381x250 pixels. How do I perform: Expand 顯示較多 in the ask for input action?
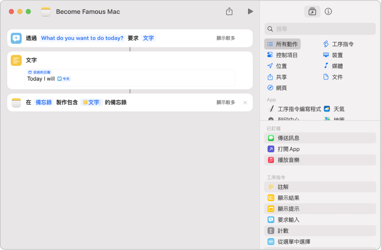pyautogui.click(x=226, y=38)
